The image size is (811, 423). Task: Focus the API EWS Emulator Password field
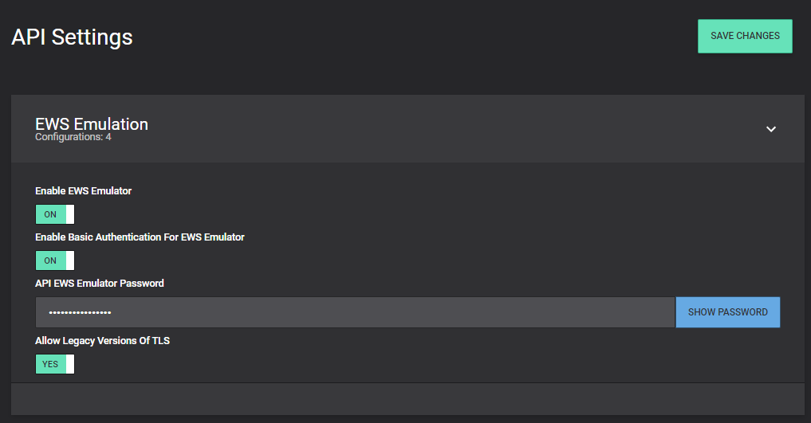(355, 312)
